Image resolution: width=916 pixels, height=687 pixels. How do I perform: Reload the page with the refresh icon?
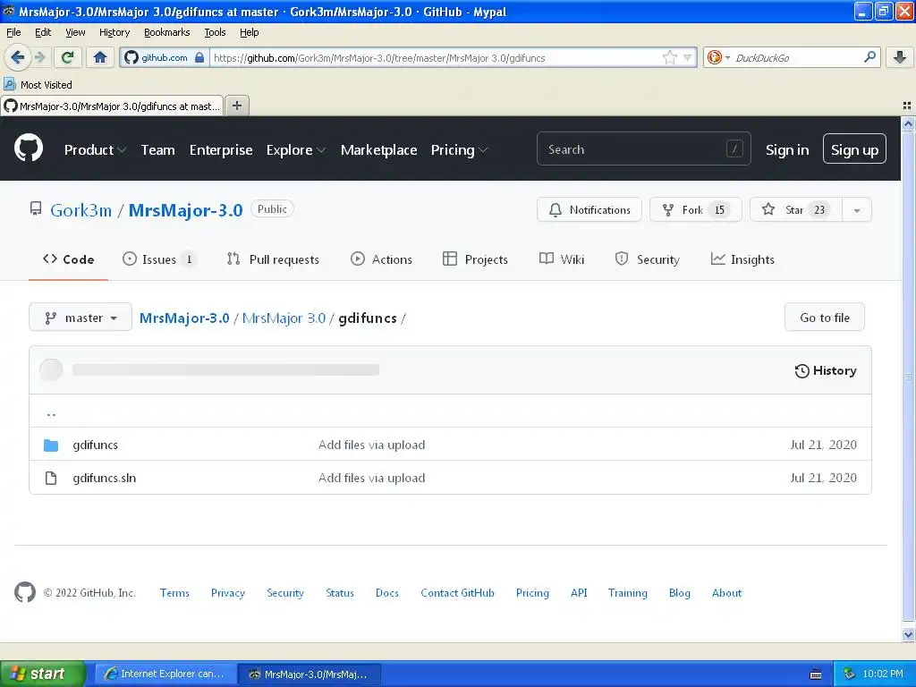[67, 57]
